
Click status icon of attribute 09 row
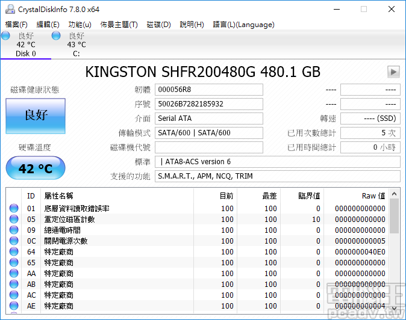14,230
